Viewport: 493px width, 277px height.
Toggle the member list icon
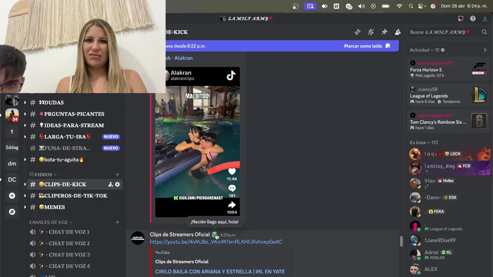pyautogui.click(x=398, y=32)
